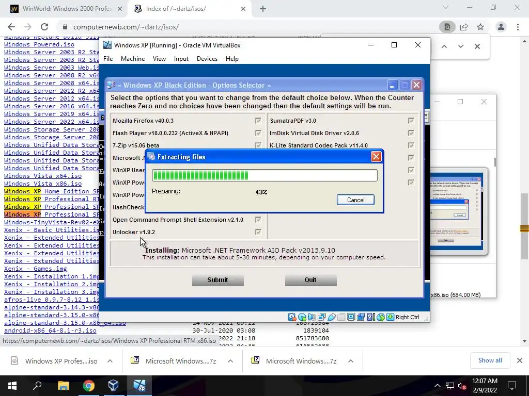529x396 pixels.
Task: Click Chrome icon in taskbar
Action: (x=89, y=386)
